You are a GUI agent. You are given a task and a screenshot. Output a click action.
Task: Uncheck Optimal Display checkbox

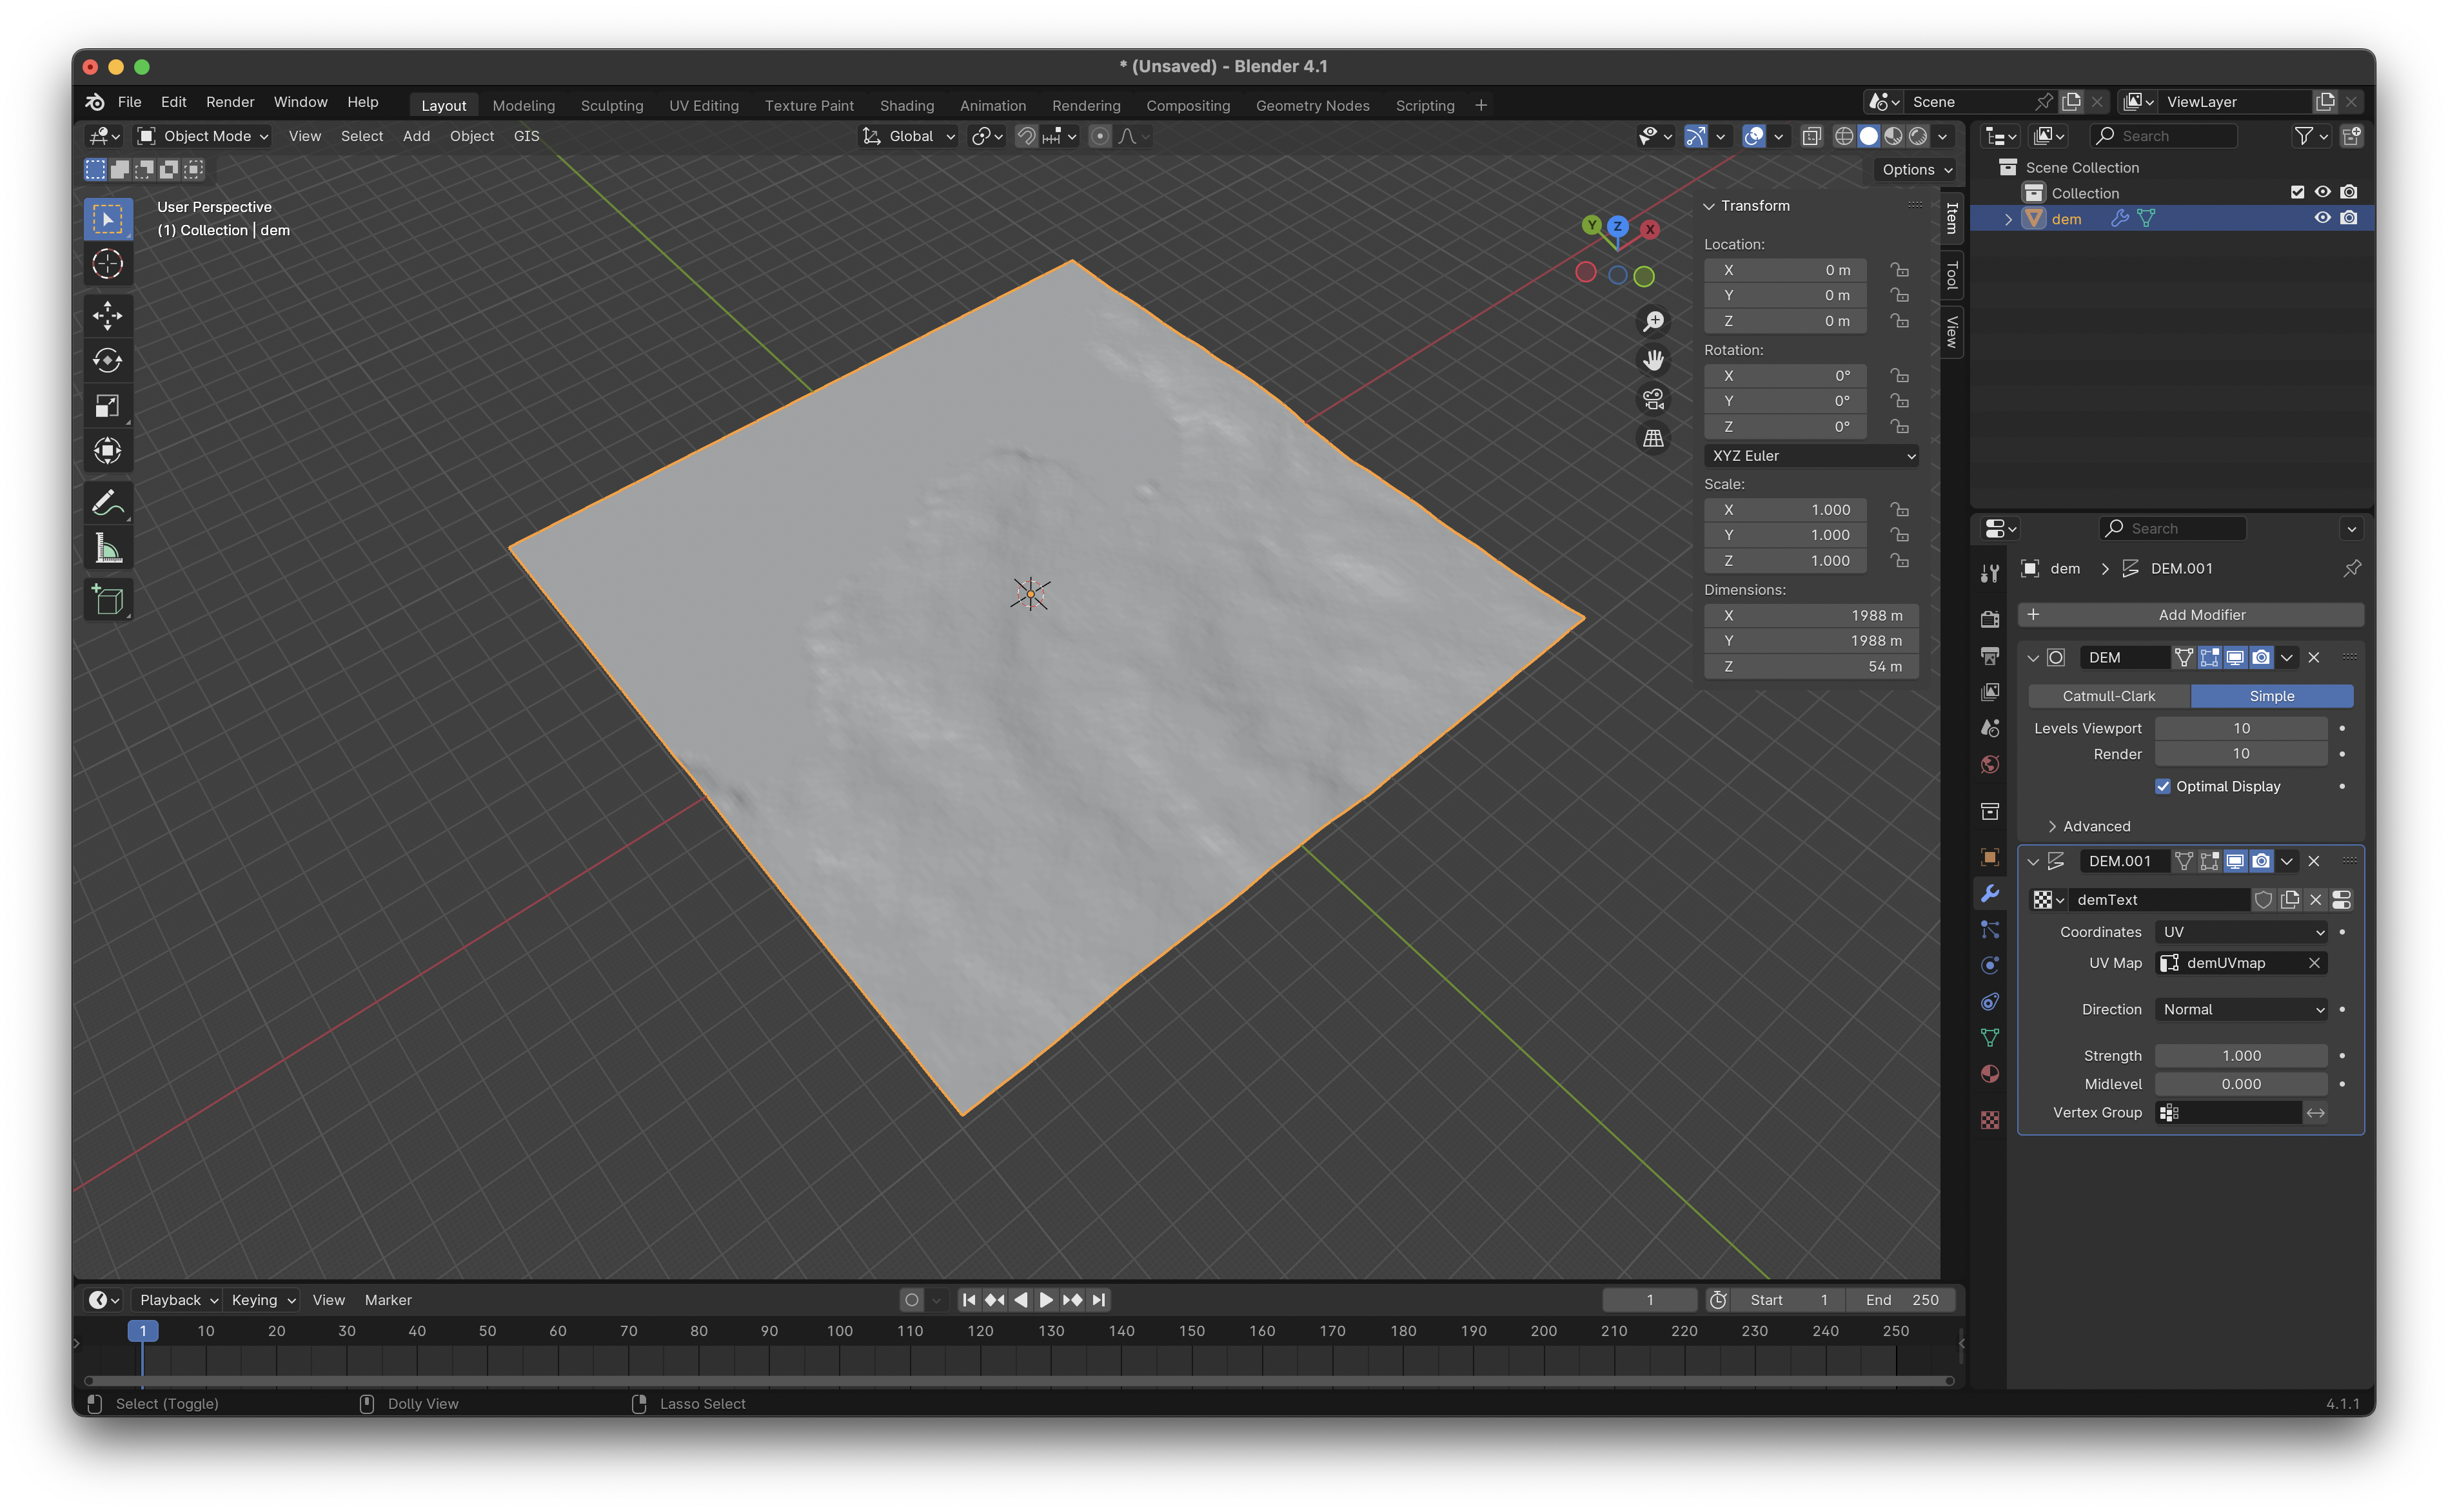2163,786
